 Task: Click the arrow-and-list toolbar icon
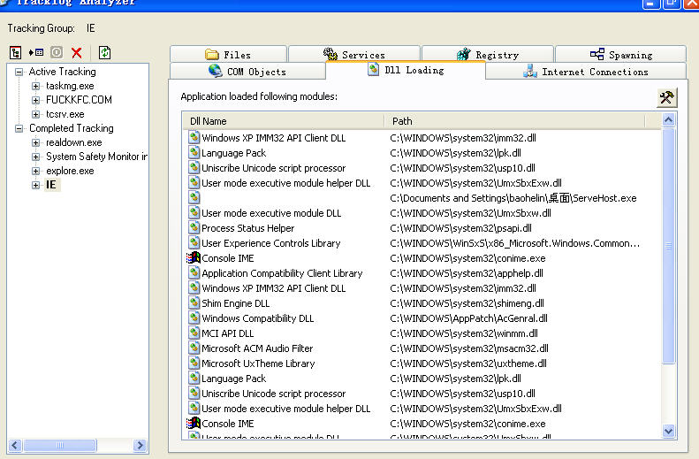[x=35, y=53]
